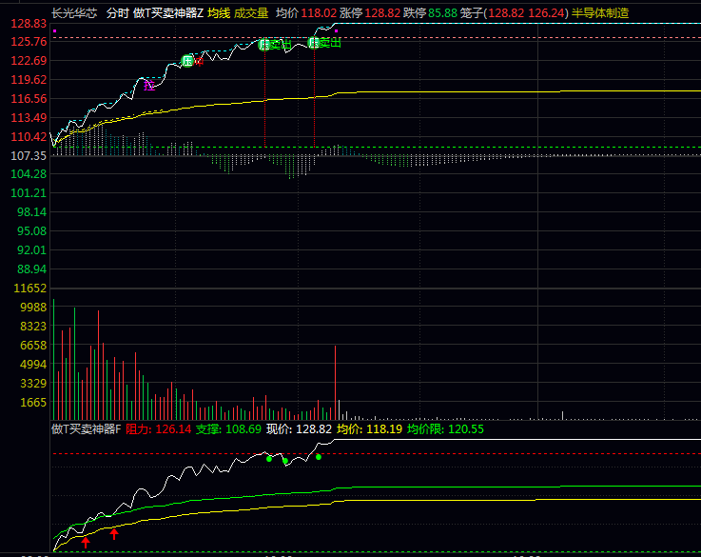The height and width of the screenshot is (557, 701).
Task: Click the rightmost green dot in bottom panel
Action: coord(319,457)
